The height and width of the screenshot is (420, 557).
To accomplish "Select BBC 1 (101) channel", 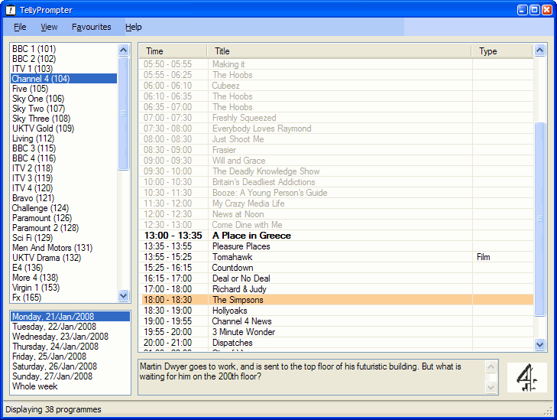I will (64, 49).
